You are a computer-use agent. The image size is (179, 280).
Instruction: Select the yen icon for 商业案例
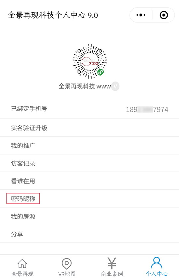(x=112, y=263)
